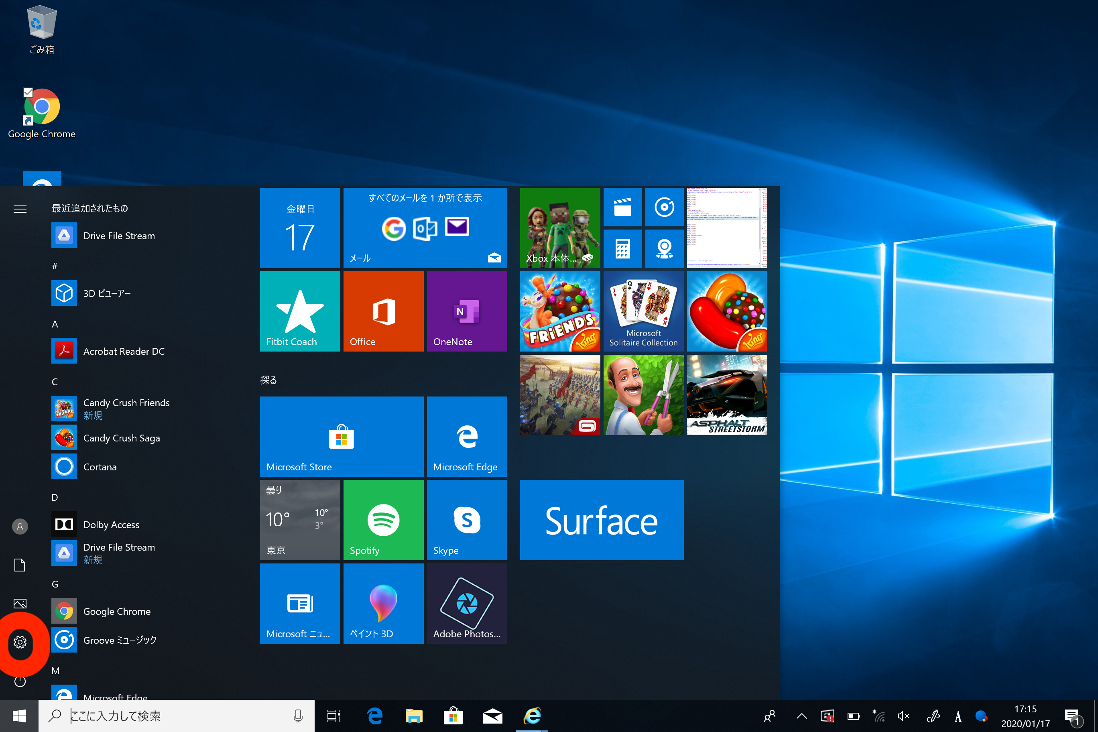Expand the Start menu hamburger navigation
This screenshot has width=1098, height=732.
click(x=20, y=209)
